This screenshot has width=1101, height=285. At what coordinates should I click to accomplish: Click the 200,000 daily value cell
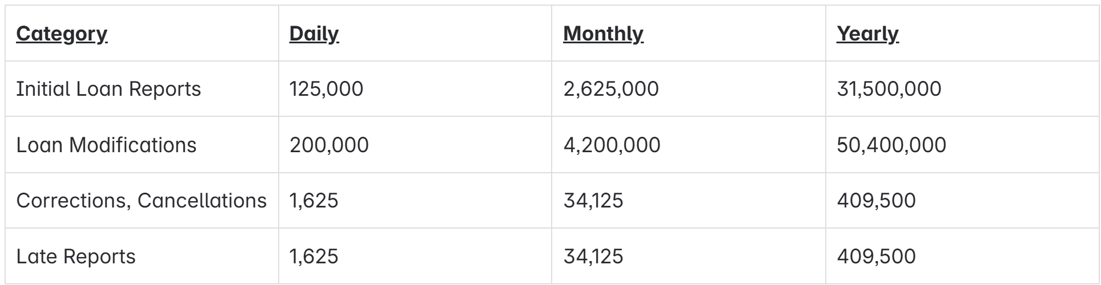(x=329, y=145)
